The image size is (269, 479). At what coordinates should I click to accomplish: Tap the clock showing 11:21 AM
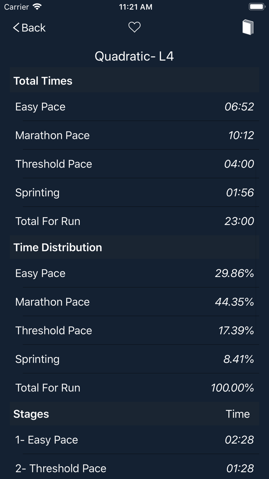tap(135, 7)
